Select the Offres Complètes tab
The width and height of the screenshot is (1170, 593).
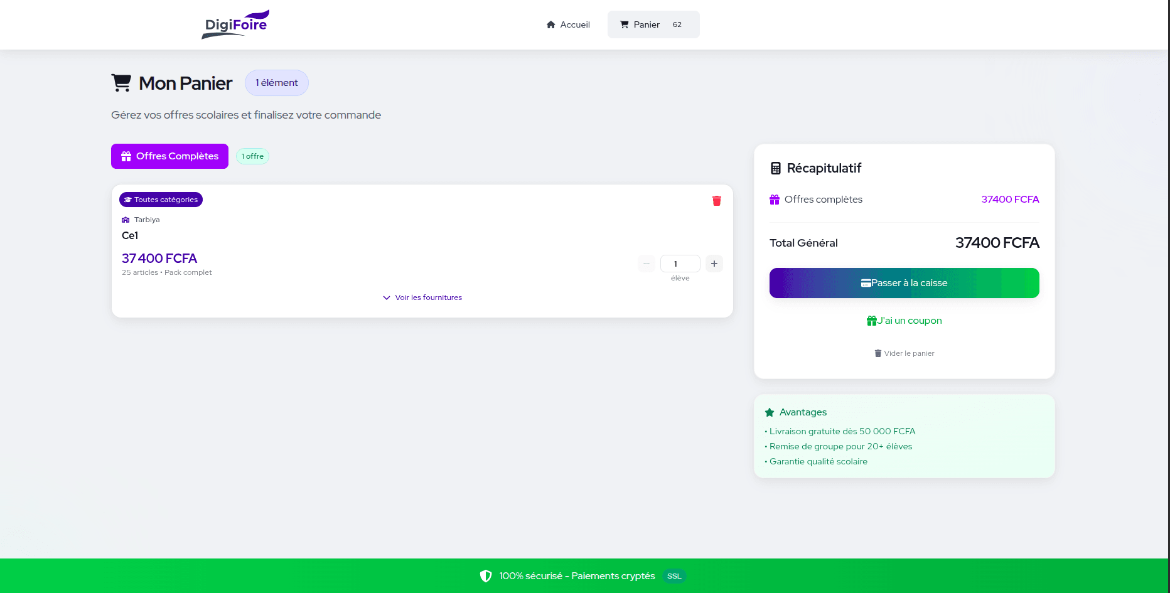[x=169, y=156]
